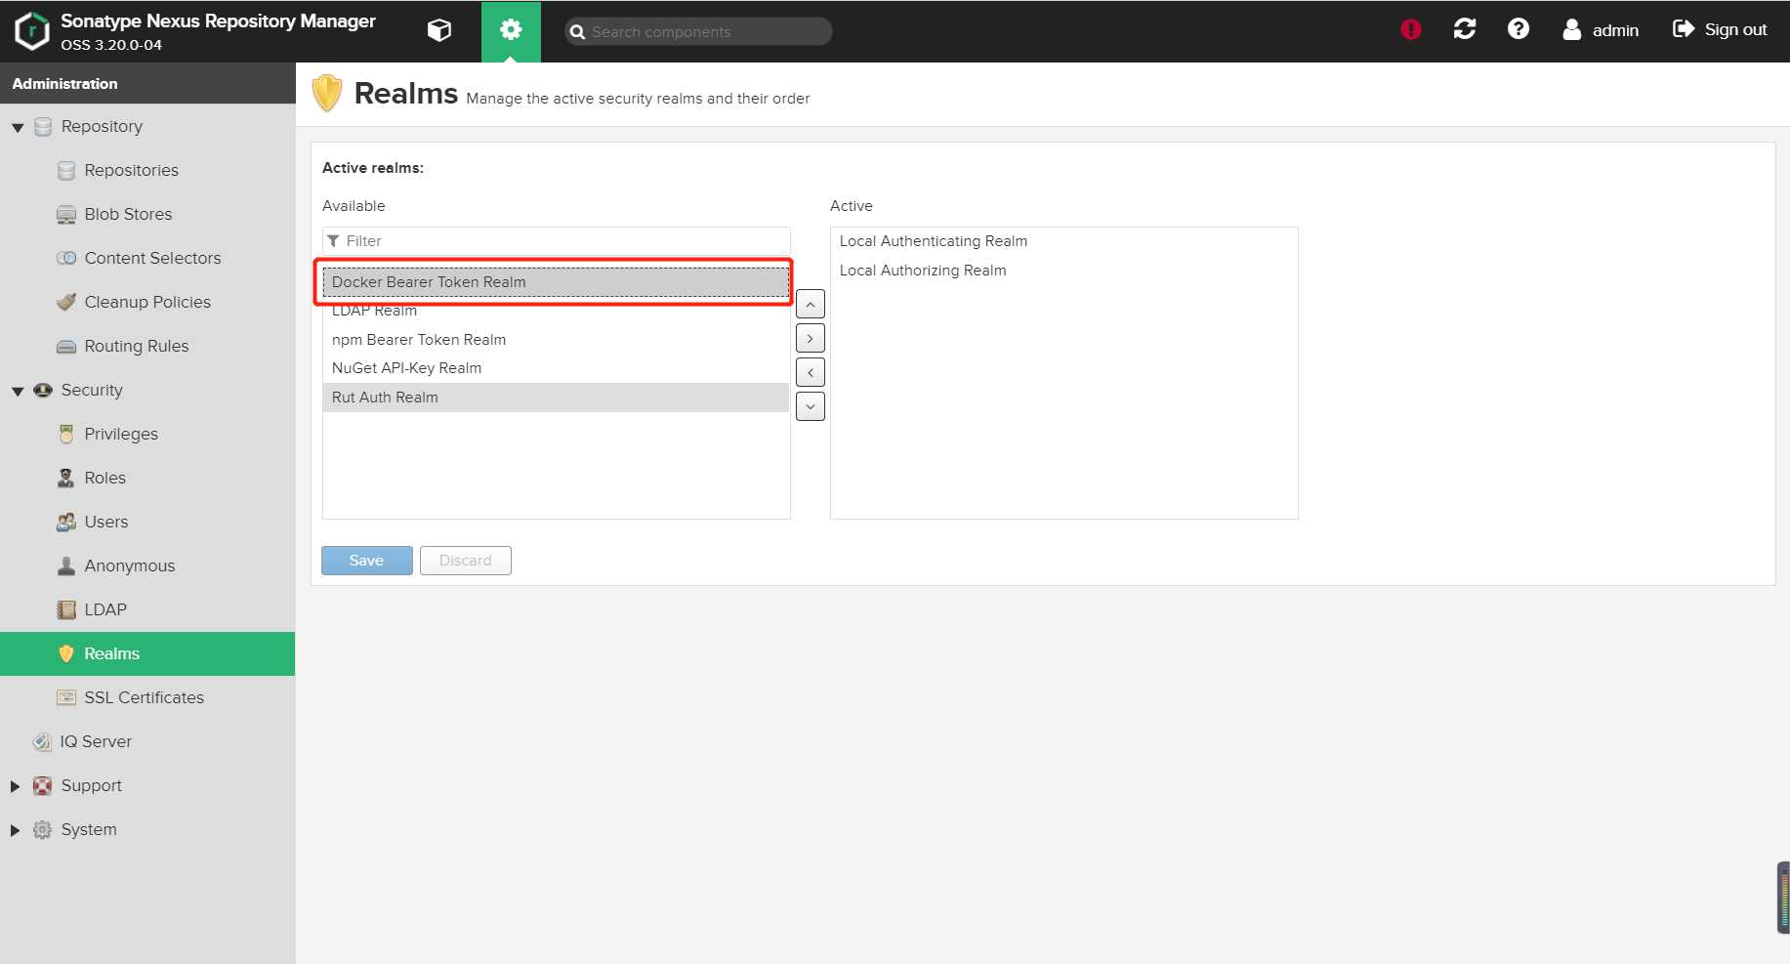The height and width of the screenshot is (964, 1790).
Task: Click the Security group icon
Action: click(x=43, y=390)
